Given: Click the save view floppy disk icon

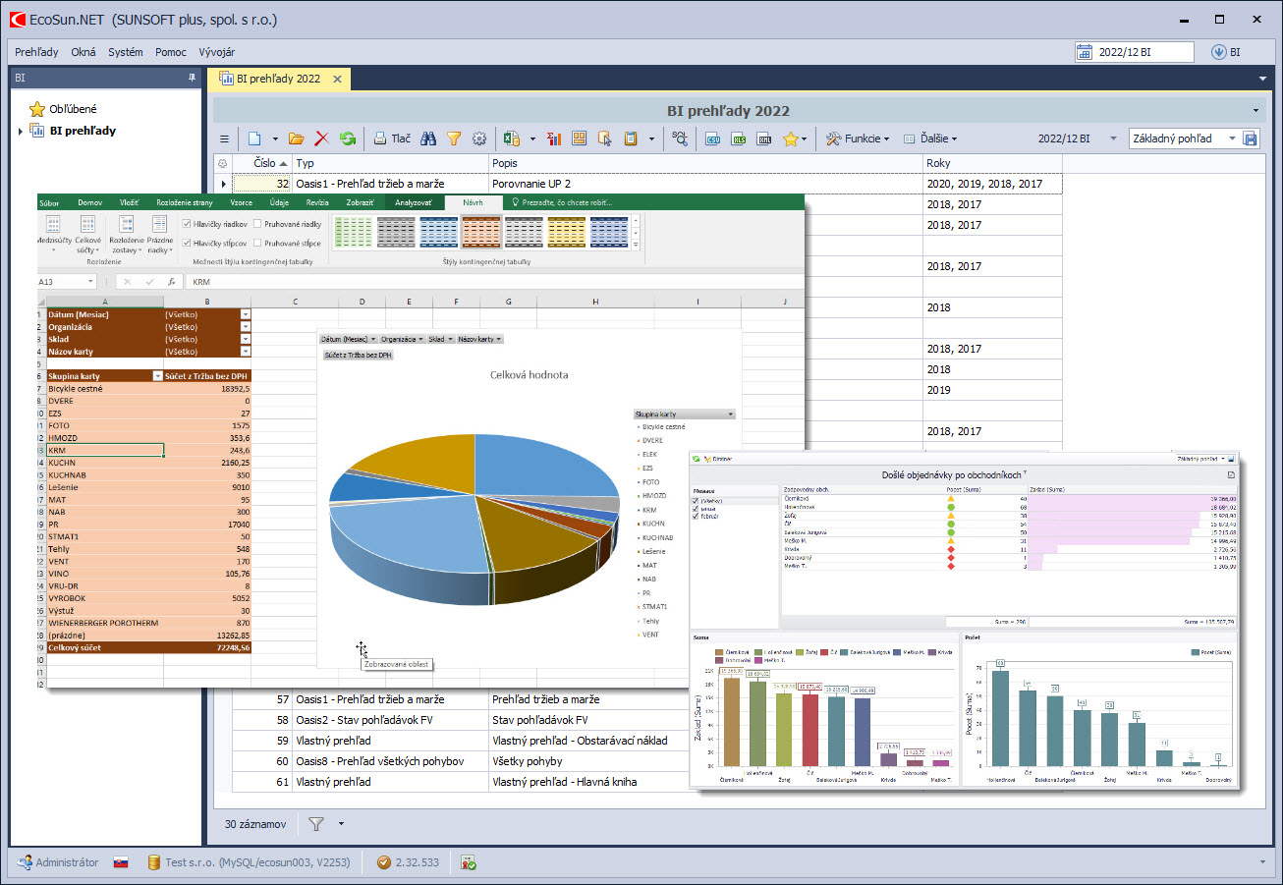Looking at the screenshot, I should 1251,139.
